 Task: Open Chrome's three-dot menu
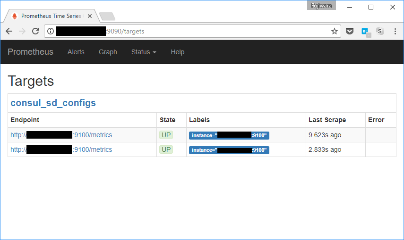[395, 32]
